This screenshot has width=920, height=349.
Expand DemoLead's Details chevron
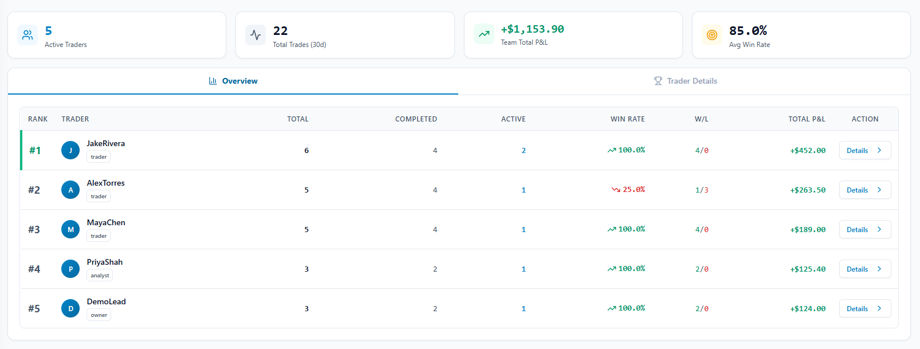pyautogui.click(x=879, y=308)
